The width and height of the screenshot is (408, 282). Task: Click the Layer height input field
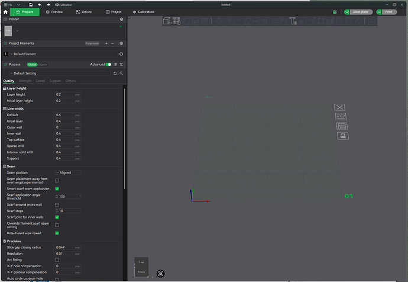coord(68,94)
